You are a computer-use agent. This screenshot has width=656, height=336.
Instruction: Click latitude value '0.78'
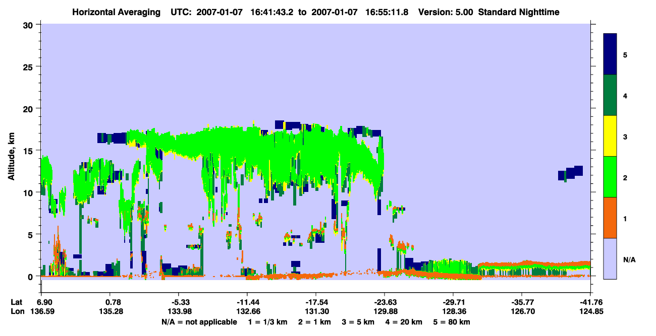click(114, 302)
